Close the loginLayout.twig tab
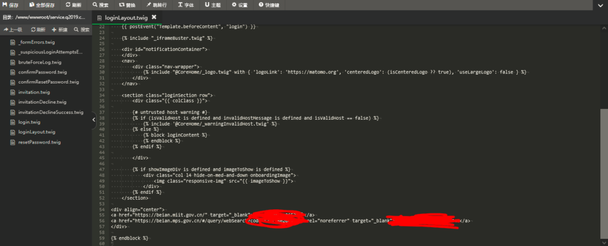 (154, 17)
